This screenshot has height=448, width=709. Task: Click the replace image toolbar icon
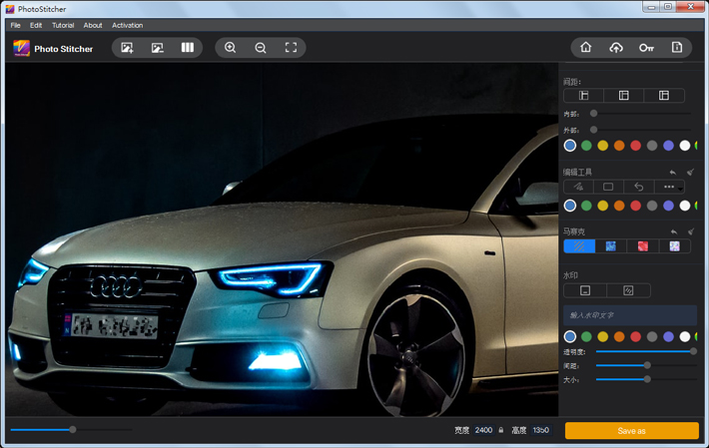point(158,48)
